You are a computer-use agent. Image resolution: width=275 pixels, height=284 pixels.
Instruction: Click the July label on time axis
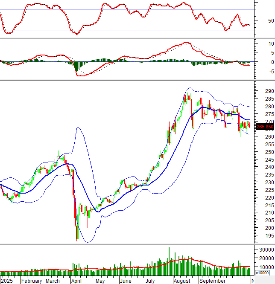click(x=149, y=281)
